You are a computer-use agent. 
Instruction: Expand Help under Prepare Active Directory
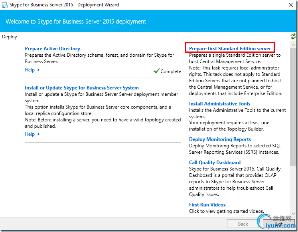(32, 70)
